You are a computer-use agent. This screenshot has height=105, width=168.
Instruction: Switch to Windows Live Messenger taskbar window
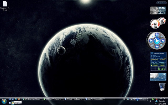(31, 99)
